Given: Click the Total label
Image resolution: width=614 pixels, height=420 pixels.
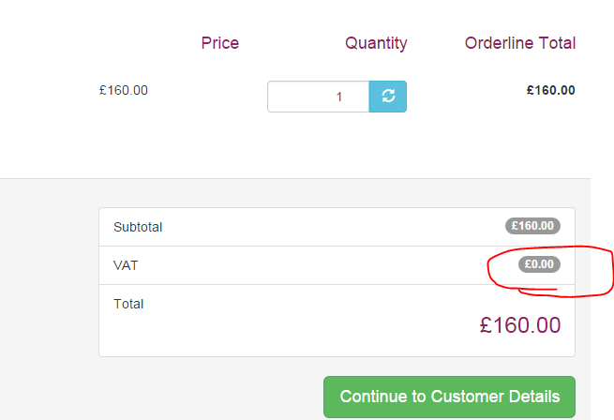Looking at the screenshot, I should click(128, 304).
